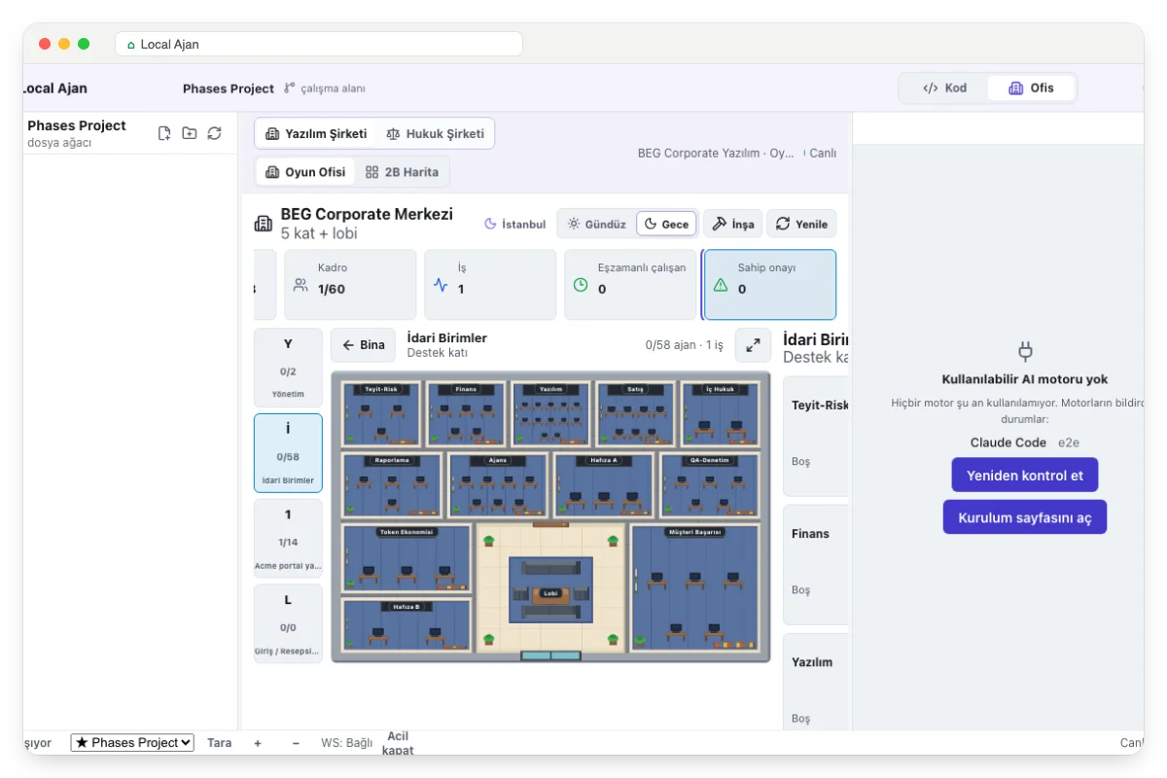Click the branch icon beside çalışma alanı
The height and width of the screenshot is (778, 1167).
(x=289, y=88)
